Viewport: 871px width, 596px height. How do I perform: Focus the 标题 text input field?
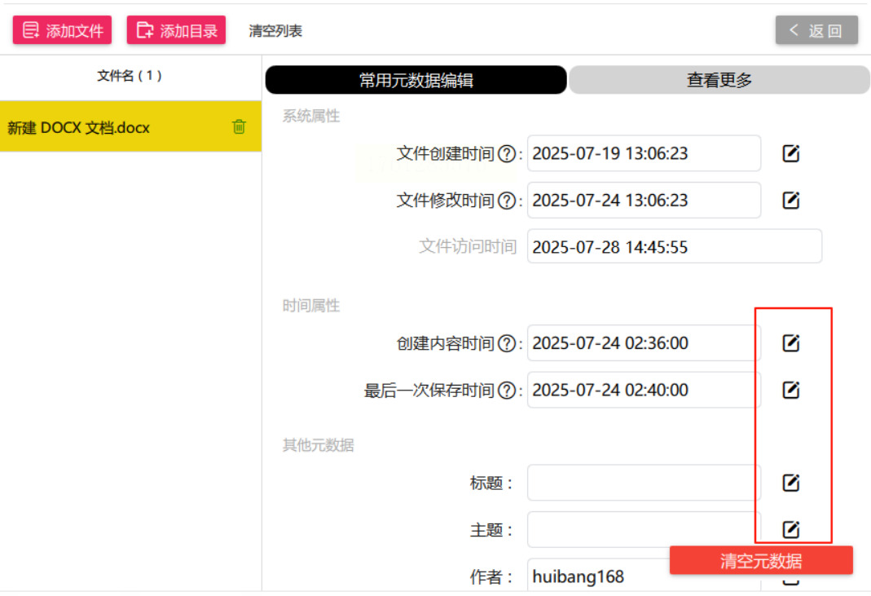tap(643, 483)
